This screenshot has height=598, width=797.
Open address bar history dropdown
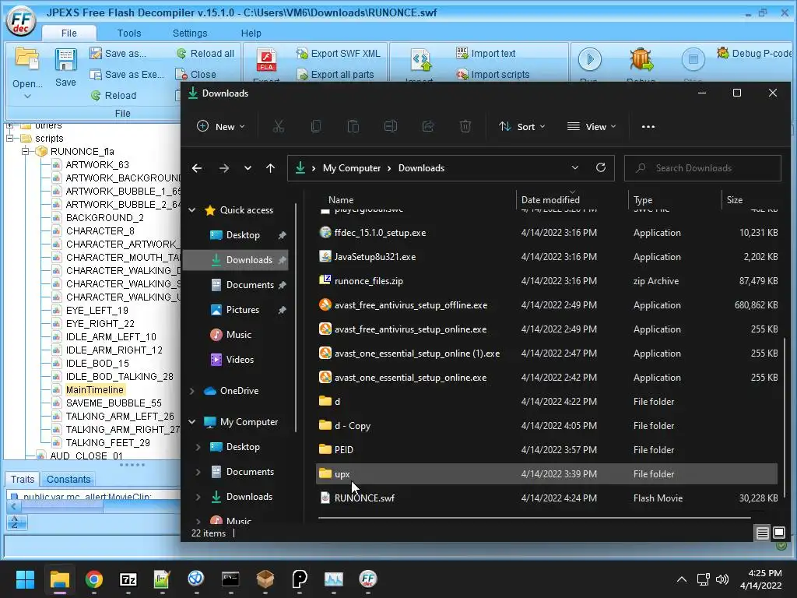click(575, 168)
